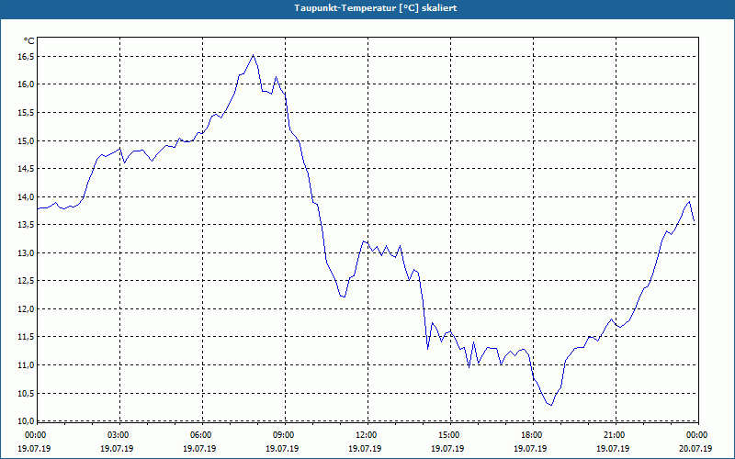Select the 15,0 y-axis value
Screen dimensions: 735x459
[x=26, y=140]
